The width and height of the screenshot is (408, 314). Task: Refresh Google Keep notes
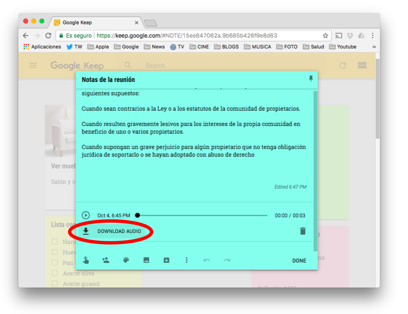click(343, 65)
